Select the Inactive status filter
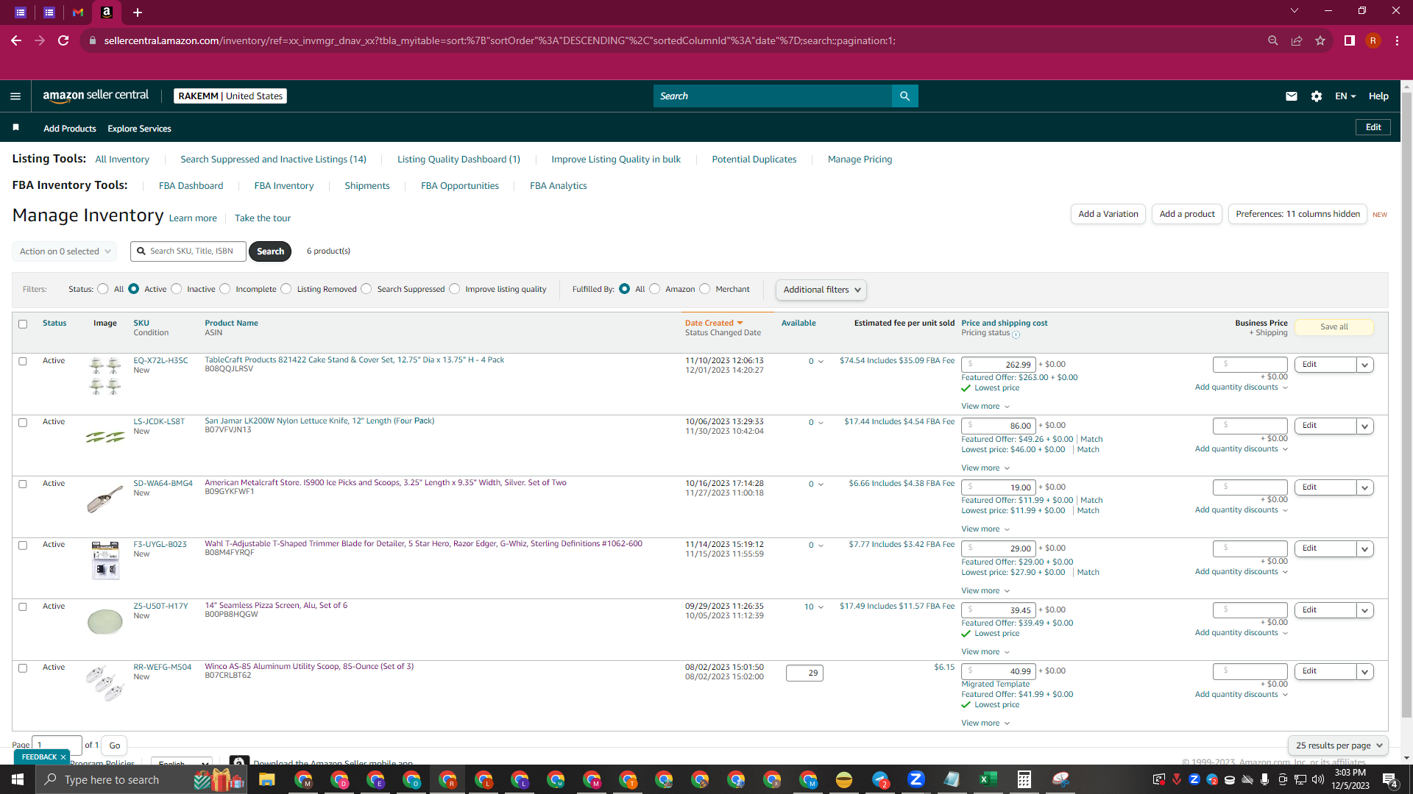1413x794 pixels. pos(177,289)
